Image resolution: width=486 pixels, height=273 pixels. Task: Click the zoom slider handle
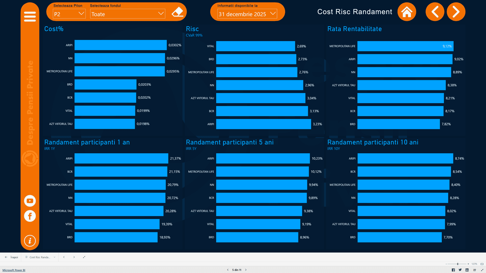(458, 264)
